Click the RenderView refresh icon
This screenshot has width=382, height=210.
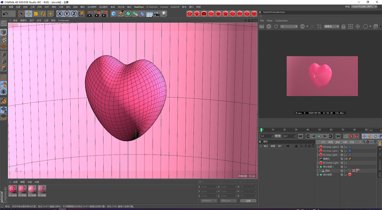pos(276,26)
